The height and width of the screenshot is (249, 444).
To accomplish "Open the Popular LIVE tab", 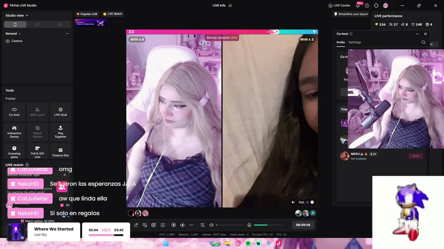I will pyautogui.click(x=87, y=14).
